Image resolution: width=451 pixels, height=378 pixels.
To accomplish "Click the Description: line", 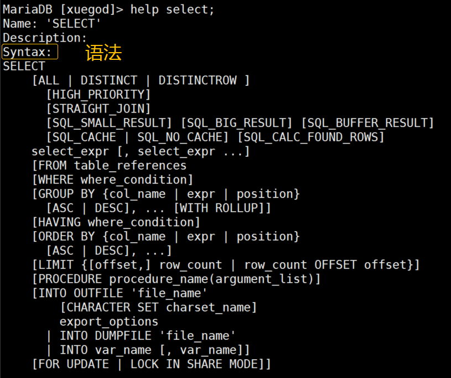I will click(45, 38).
